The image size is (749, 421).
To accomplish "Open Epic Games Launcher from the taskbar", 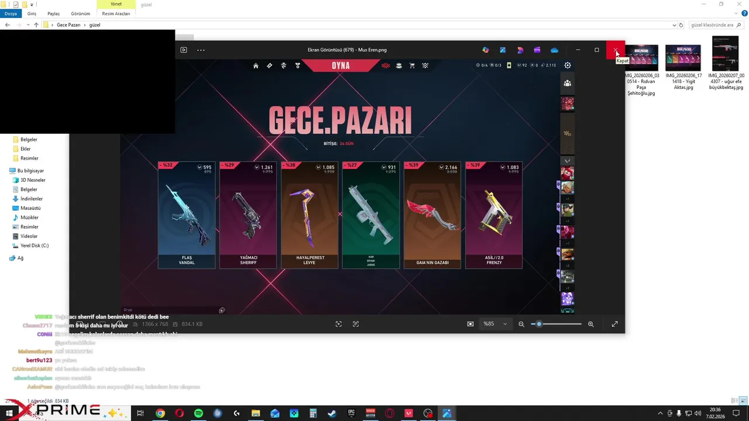I will [351, 413].
